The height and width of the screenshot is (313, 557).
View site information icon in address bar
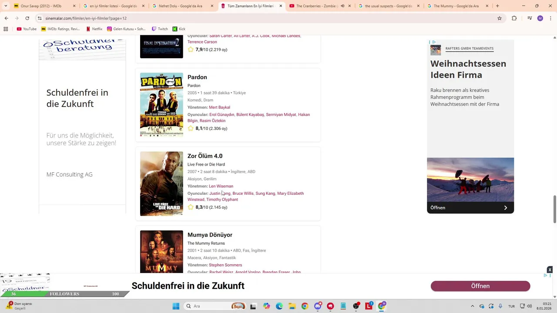40,18
